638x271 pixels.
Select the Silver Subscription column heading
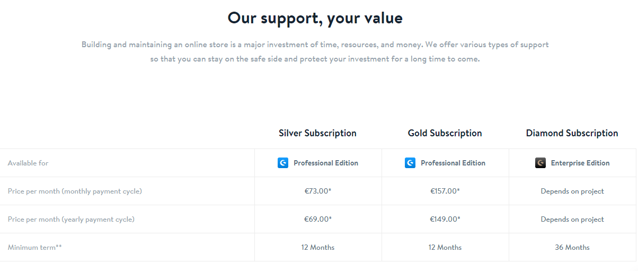point(317,133)
